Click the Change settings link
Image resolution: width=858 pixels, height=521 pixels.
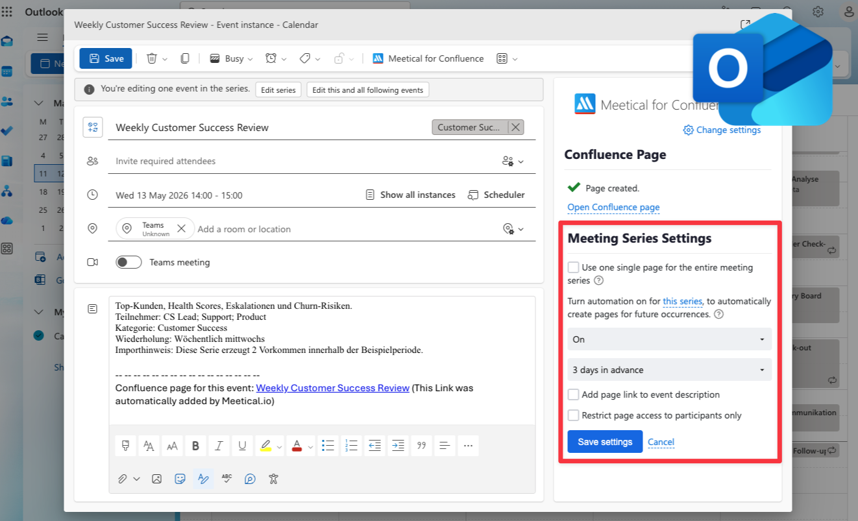[722, 130]
